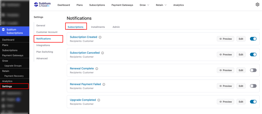Open Plan Switching settings

(x=45, y=52)
